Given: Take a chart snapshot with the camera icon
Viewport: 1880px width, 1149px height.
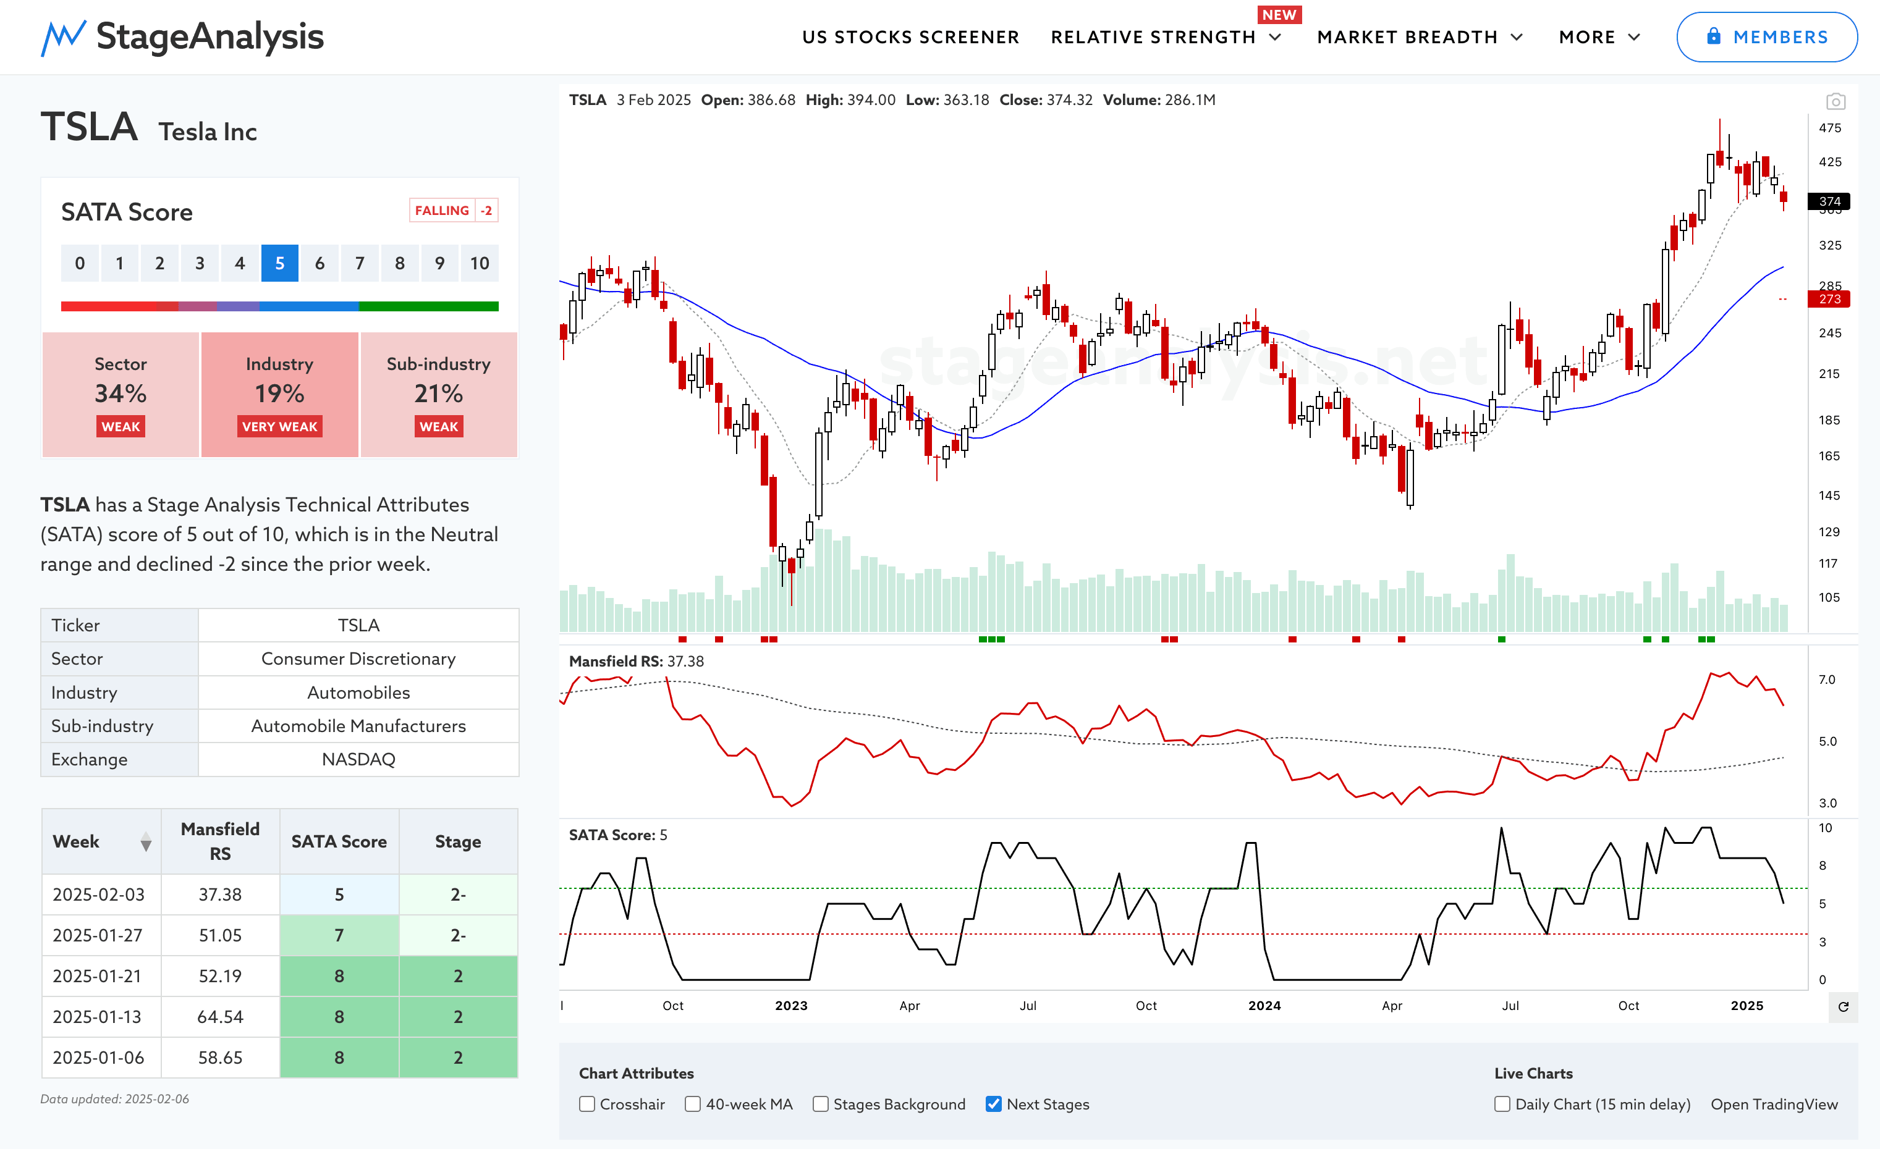Looking at the screenshot, I should pos(1836,101).
